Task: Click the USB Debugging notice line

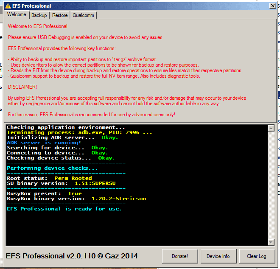Action: pos(86,37)
